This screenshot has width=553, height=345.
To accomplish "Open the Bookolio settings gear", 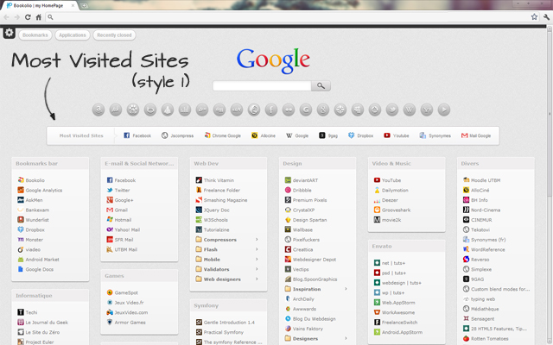I will coord(10,33).
